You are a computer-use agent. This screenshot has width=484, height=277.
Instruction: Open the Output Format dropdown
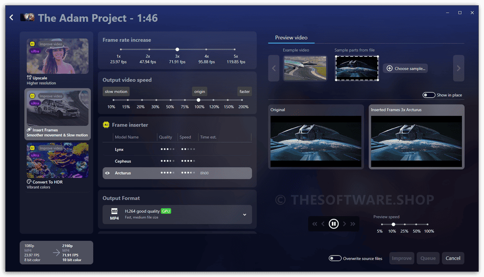click(177, 214)
